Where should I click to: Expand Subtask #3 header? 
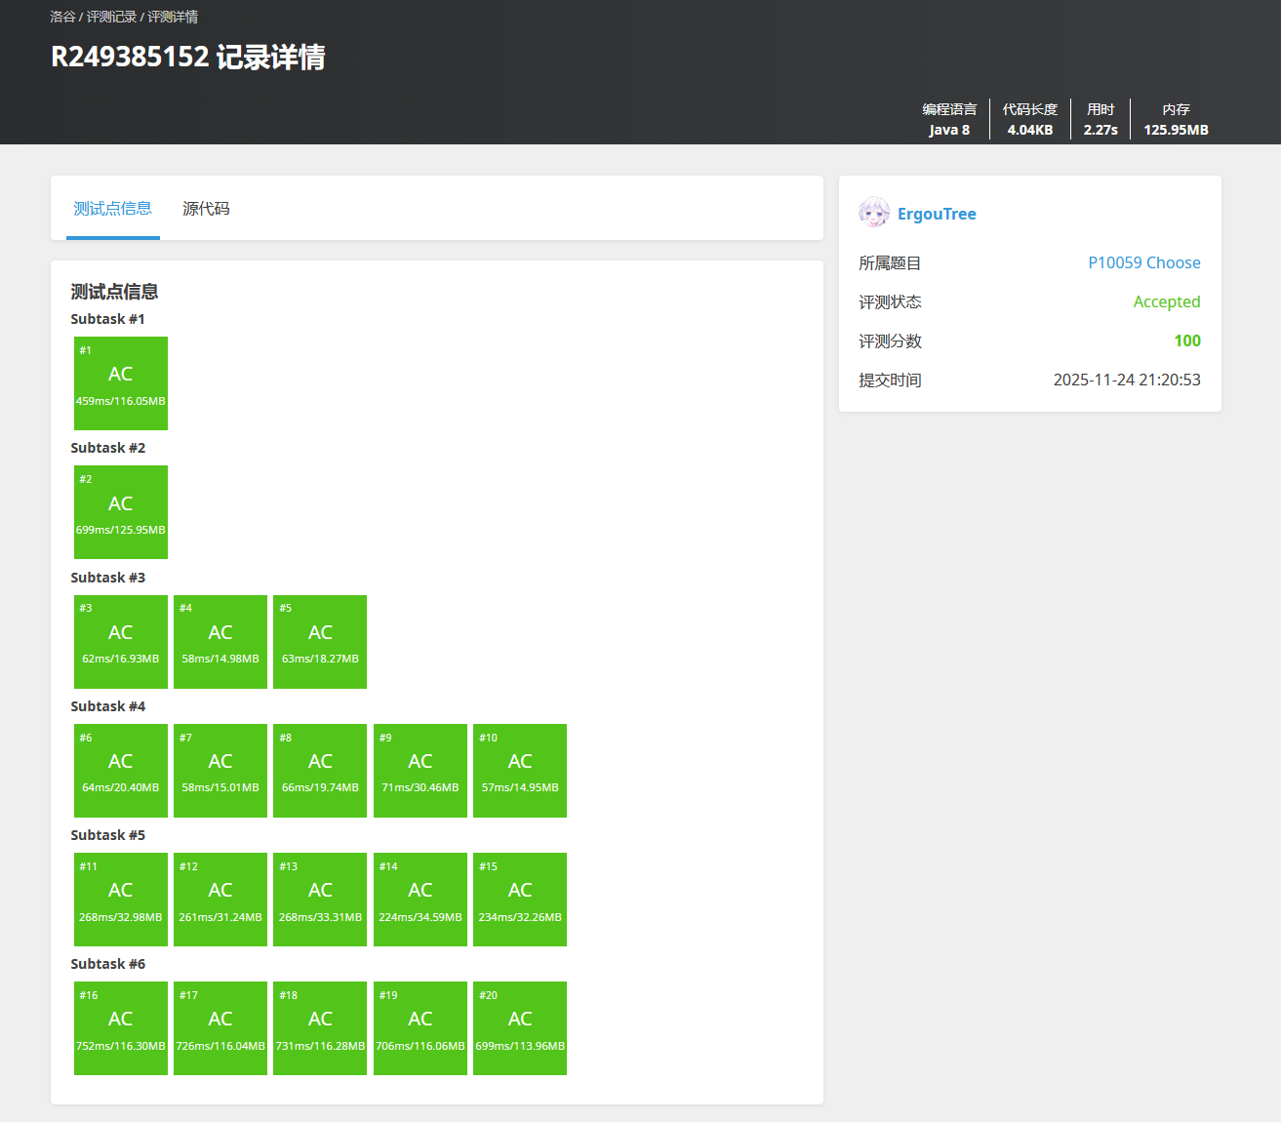click(x=108, y=578)
